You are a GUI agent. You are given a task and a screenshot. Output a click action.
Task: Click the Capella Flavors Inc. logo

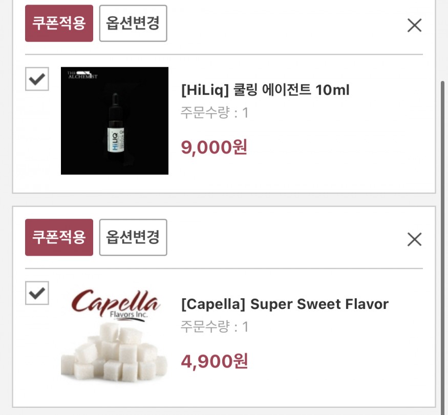(x=115, y=305)
